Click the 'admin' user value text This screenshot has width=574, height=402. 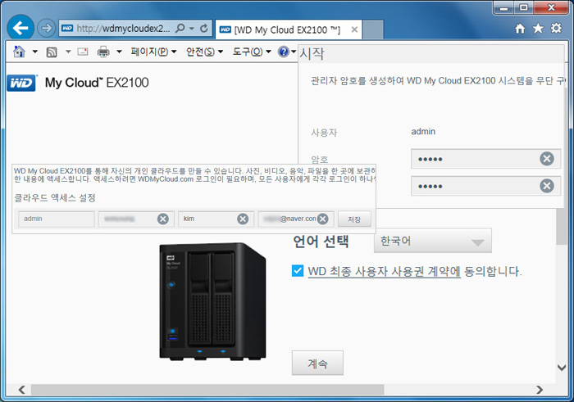[423, 132]
